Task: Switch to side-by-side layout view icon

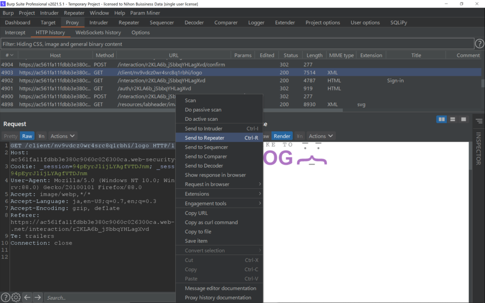Action: point(442,120)
